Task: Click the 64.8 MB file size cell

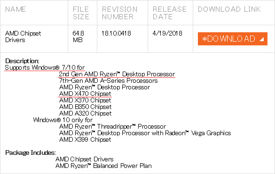Action: (x=78, y=36)
